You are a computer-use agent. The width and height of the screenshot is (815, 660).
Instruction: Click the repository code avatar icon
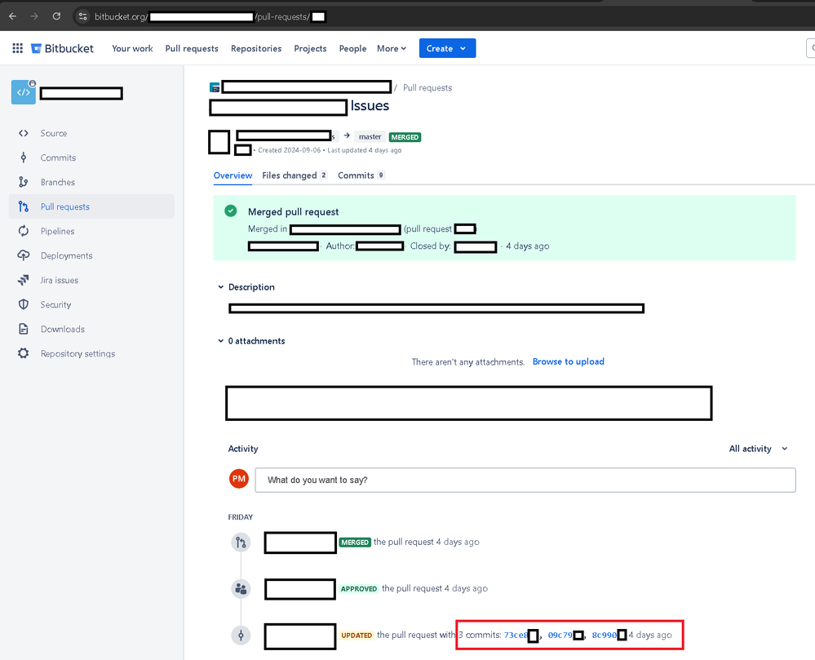[x=24, y=92]
